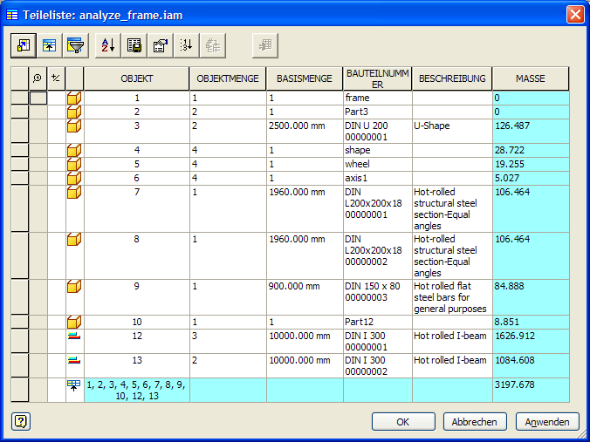Click the part icon in the shape row
Viewport: 590px width, 442px height.
click(x=74, y=150)
